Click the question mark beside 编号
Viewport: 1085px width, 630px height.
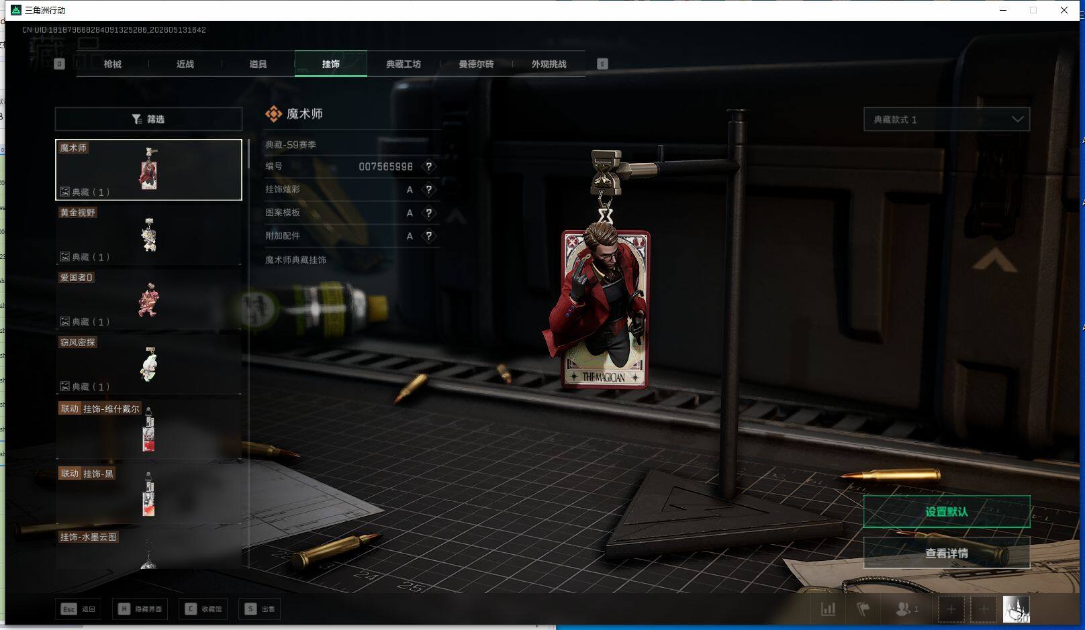[429, 166]
